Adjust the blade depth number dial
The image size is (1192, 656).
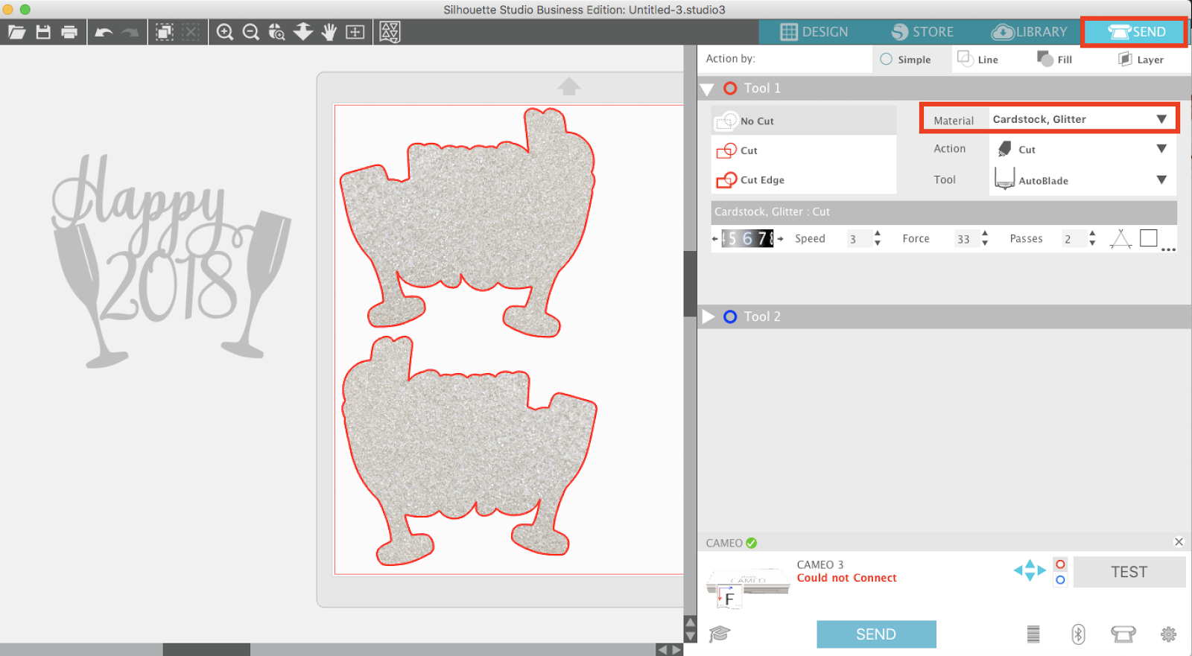[x=747, y=238]
